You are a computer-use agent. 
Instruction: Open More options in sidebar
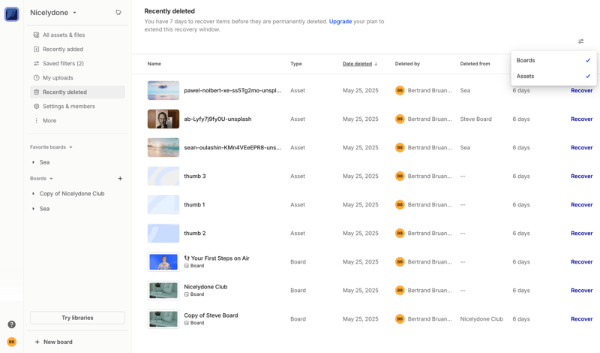click(49, 120)
